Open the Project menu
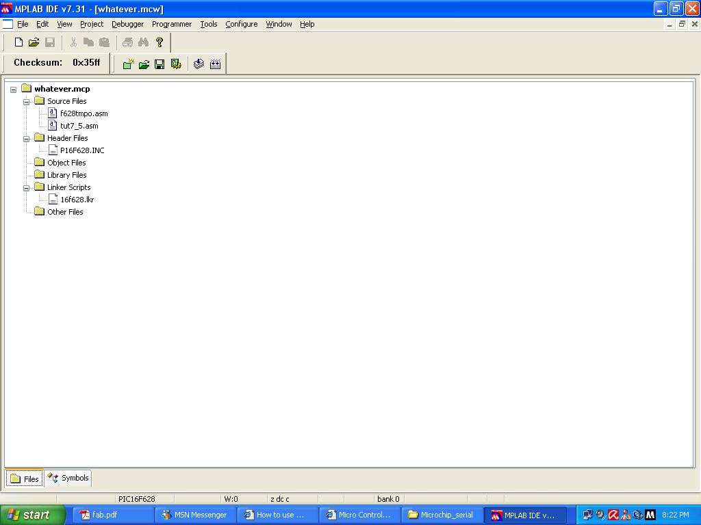 pos(92,24)
